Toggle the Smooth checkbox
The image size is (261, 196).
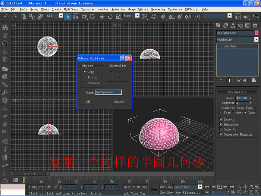point(221,119)
